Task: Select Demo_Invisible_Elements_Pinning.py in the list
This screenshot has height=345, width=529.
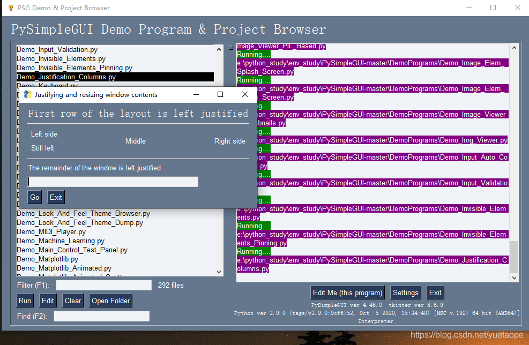Action: pyautogui.click(x=115, y=68)
